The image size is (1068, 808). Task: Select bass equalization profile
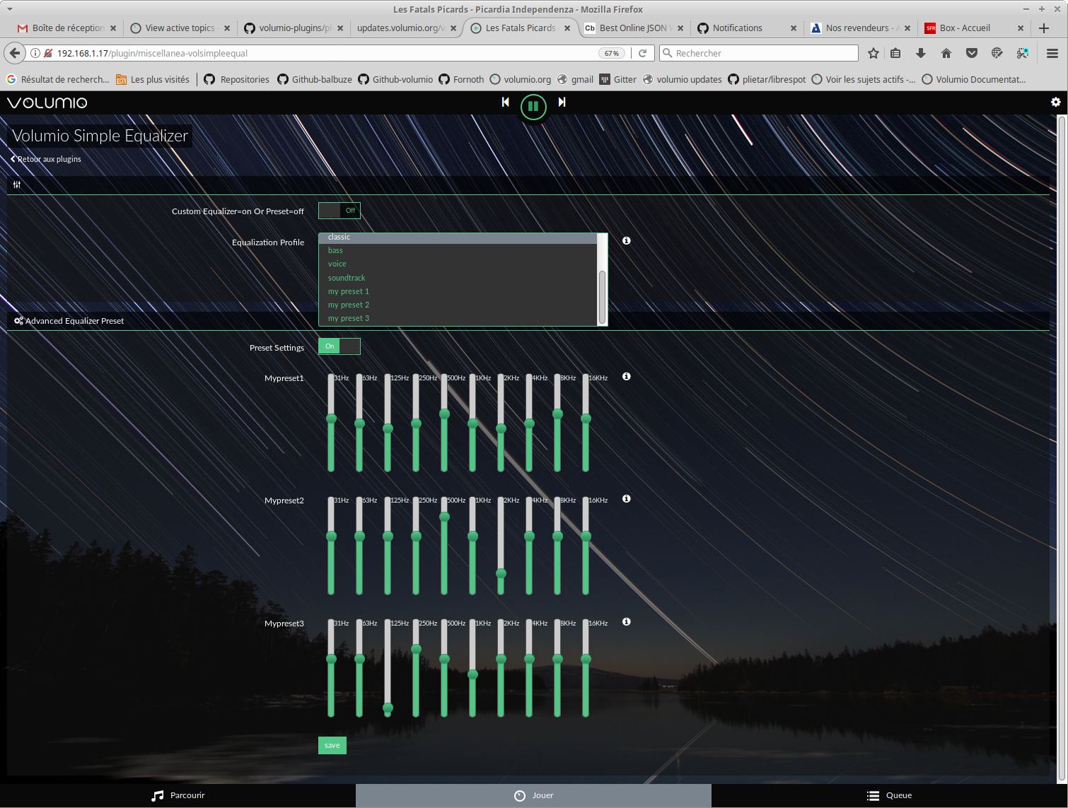(458, 250)
